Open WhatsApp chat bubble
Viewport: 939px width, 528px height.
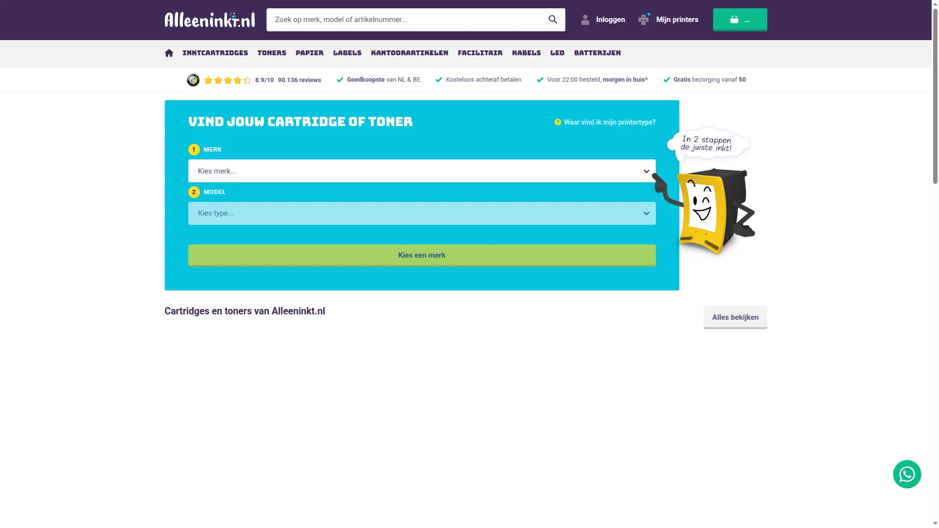(907, 474)
